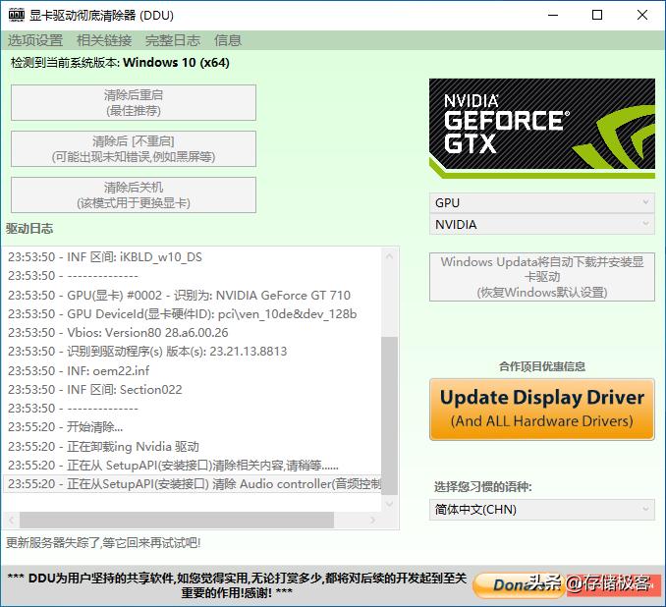
Task: Open the 信息 menu
Action: tap(228, 40)
